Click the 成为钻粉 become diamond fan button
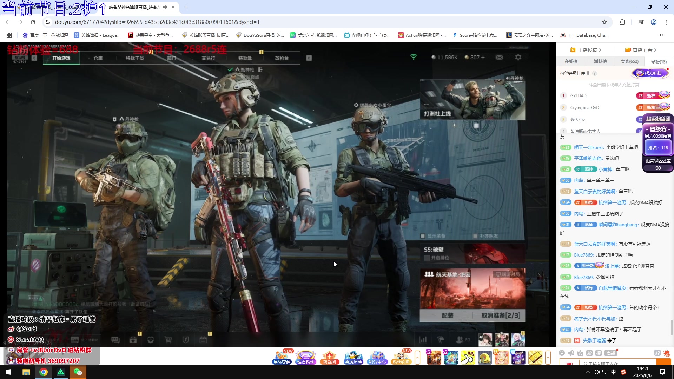Screen dimensions: 674x379 (650, 73)
